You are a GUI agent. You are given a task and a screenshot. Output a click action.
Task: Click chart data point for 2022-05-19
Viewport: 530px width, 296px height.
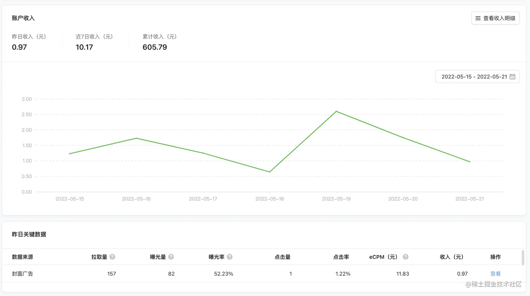pos(337,111)
